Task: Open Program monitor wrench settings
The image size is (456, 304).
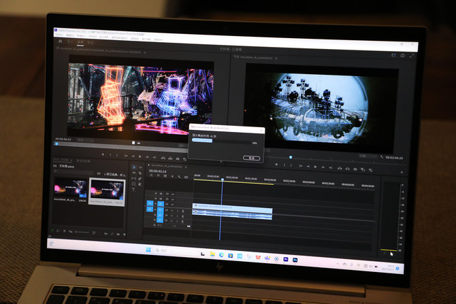Action: point(382,156)
